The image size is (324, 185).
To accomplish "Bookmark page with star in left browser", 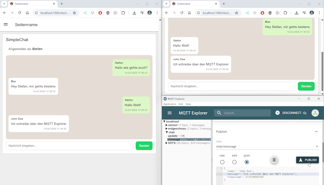I will 75,13.
